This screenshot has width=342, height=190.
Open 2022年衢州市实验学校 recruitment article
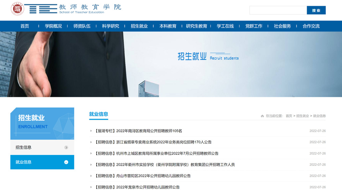(165, 165)
